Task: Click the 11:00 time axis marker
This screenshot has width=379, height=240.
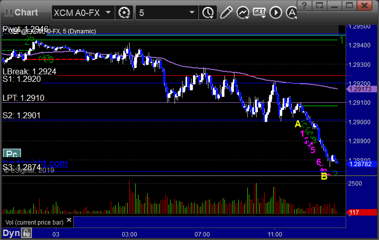Action: point(275,234)
